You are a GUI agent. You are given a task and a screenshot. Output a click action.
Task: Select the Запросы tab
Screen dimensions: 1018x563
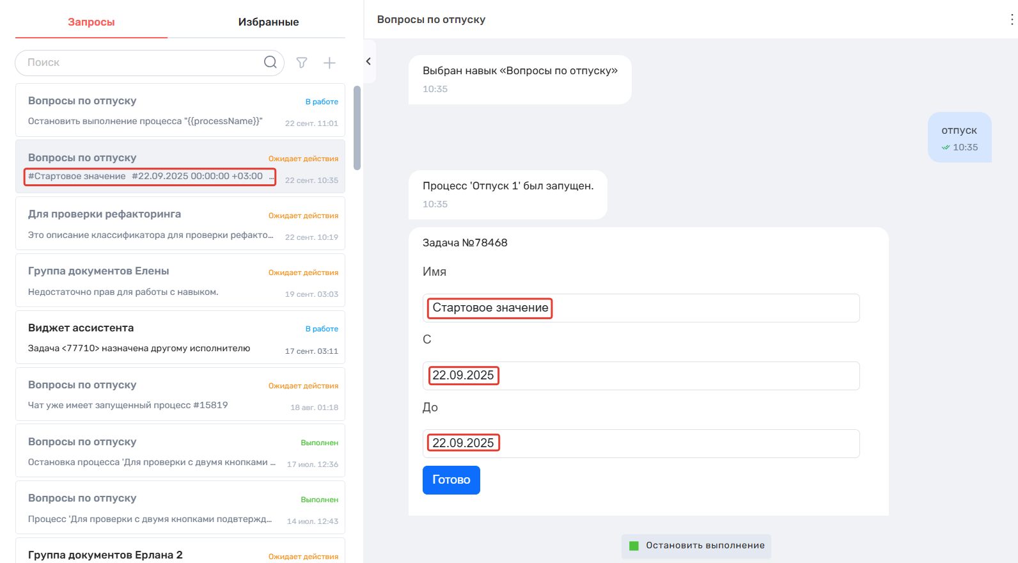click(91, 22)
